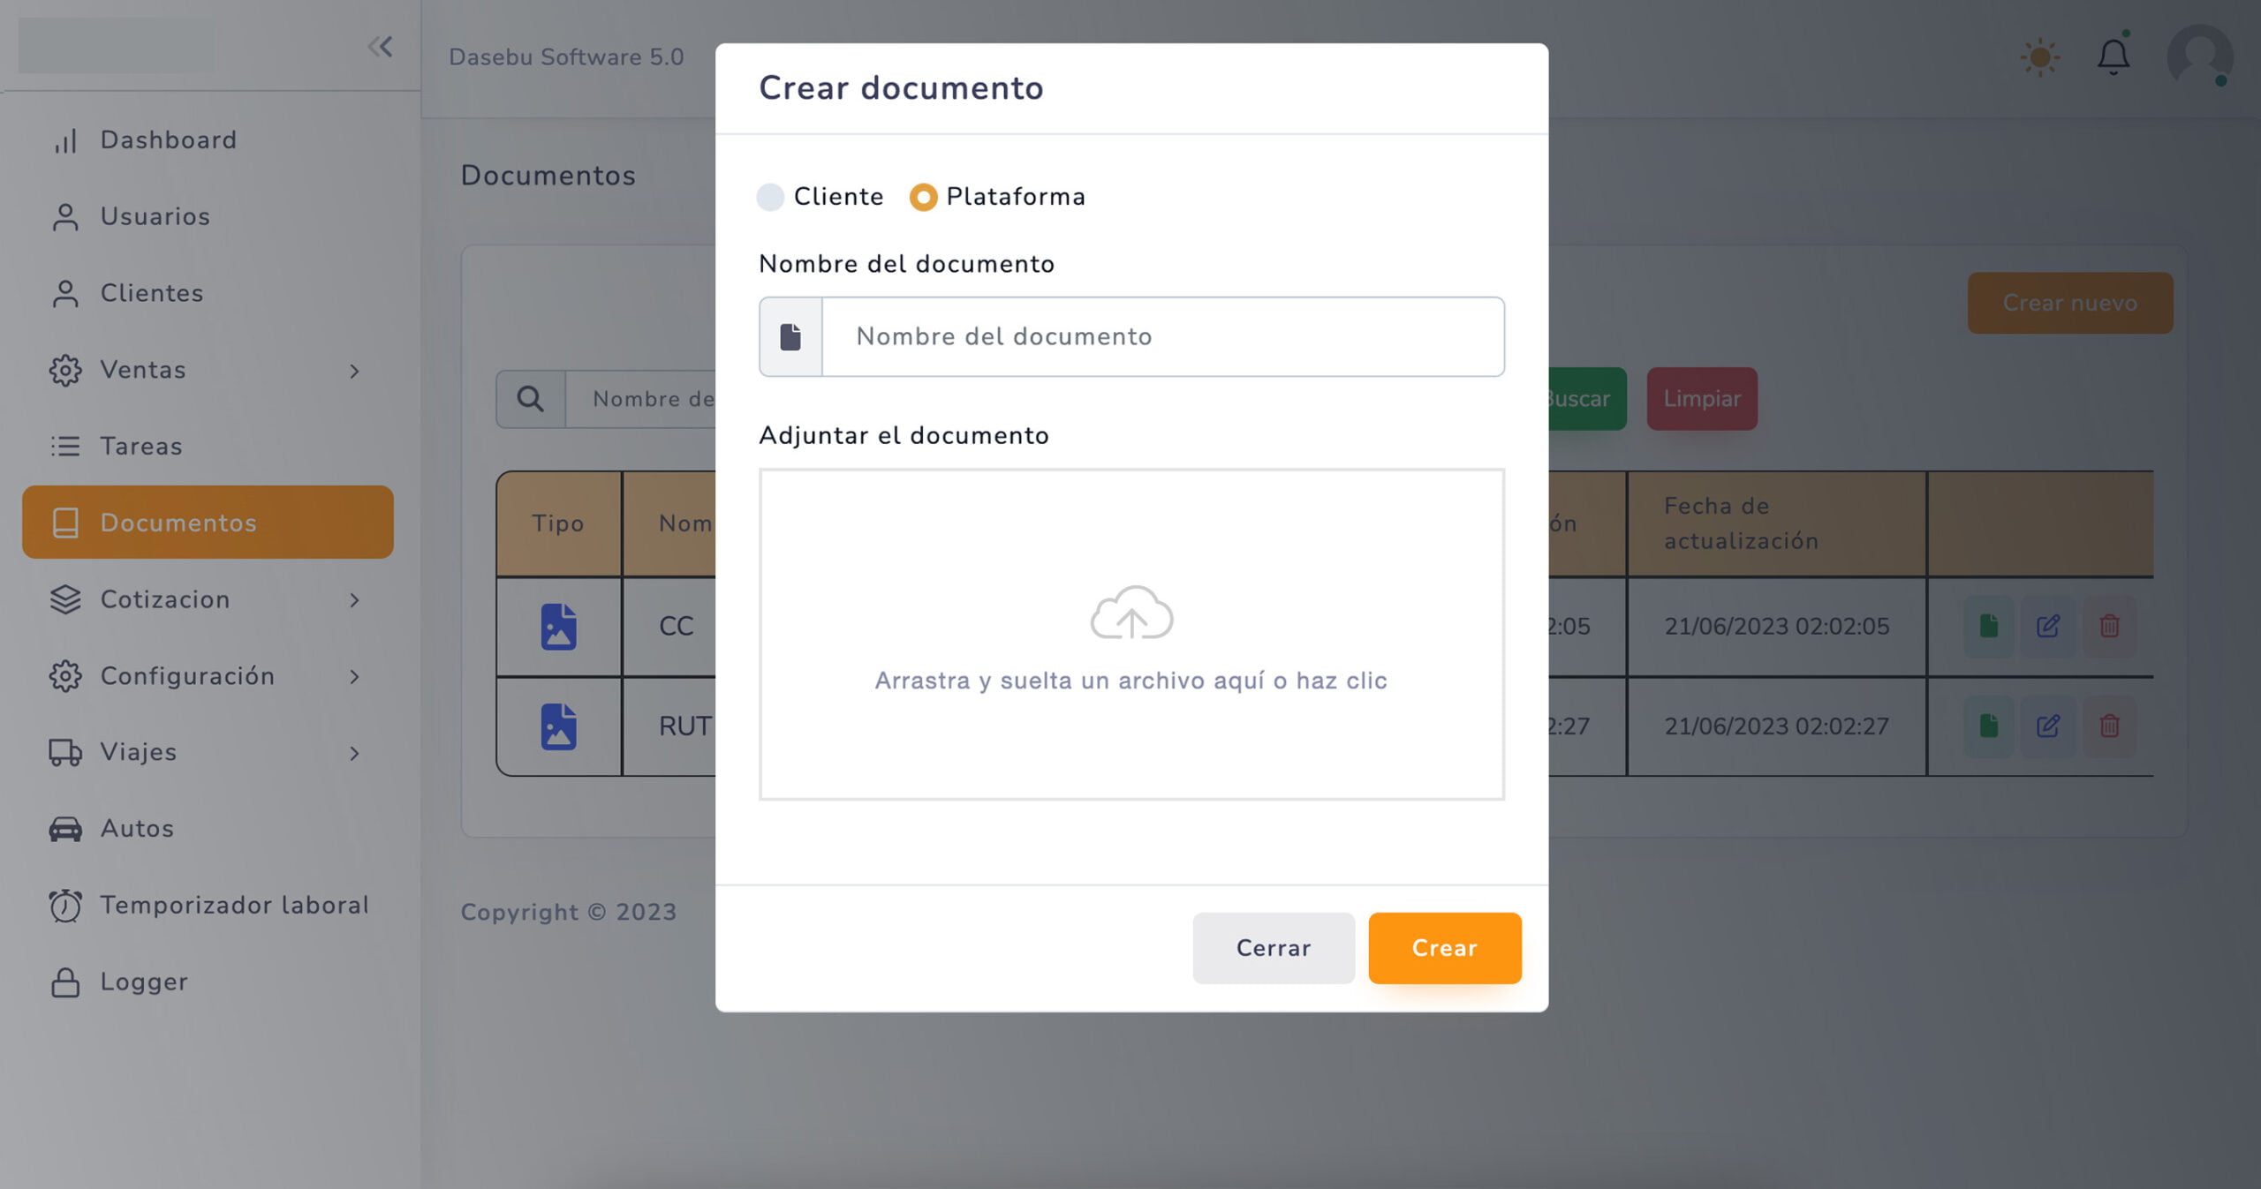Expand the Configuración submenu chevron

pyautogui.click(x=354, y=677)
